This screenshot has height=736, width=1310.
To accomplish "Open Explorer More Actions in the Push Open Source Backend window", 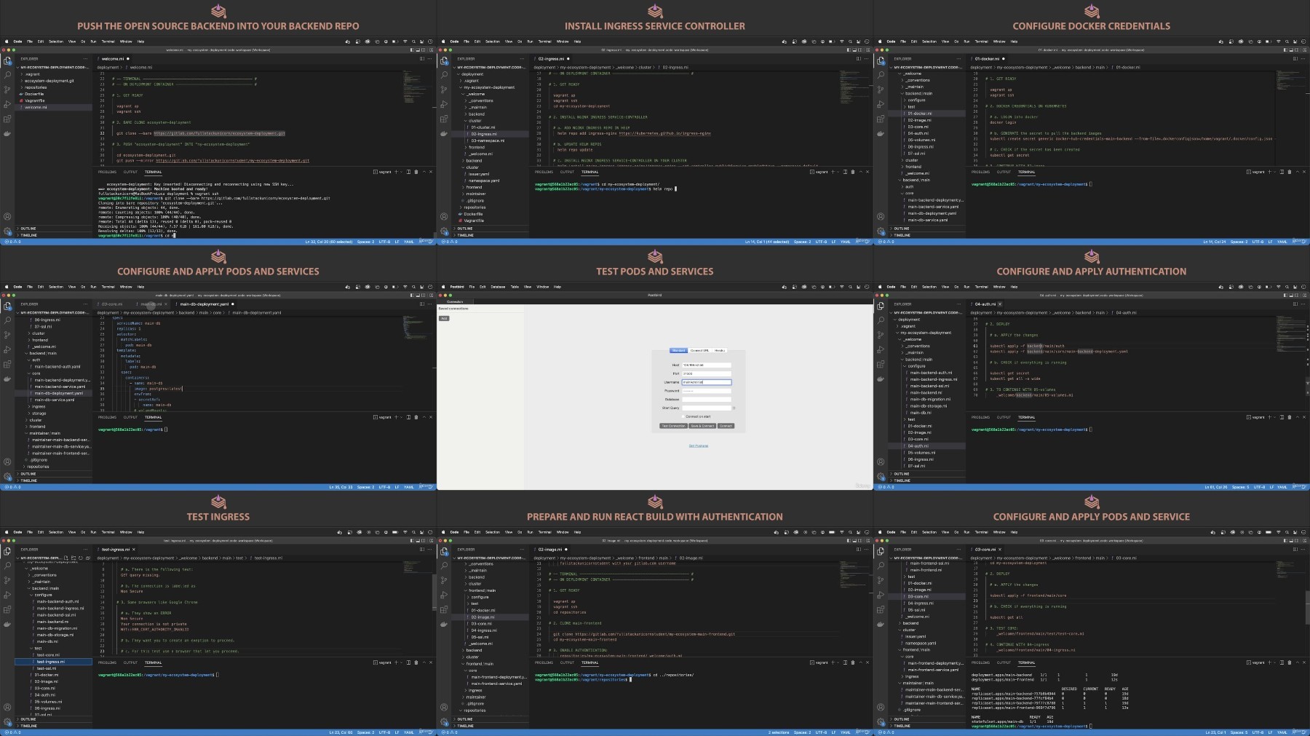I will [85, 59].
